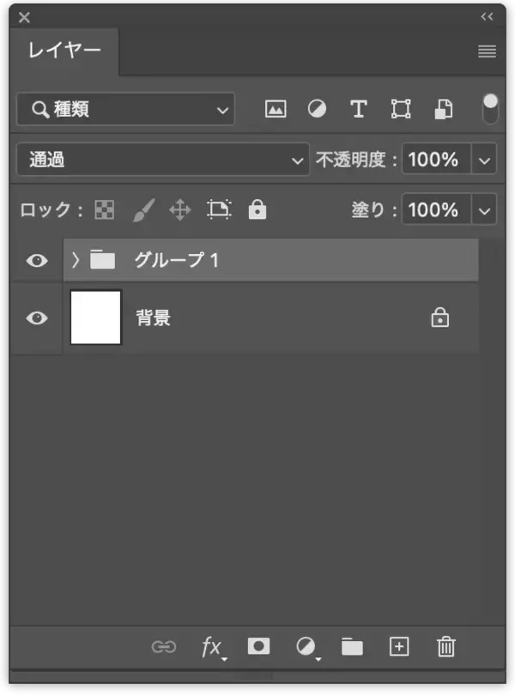Screen dimensions: 515x696
Task: Lock image pixels brush icon
Action: 143,209
